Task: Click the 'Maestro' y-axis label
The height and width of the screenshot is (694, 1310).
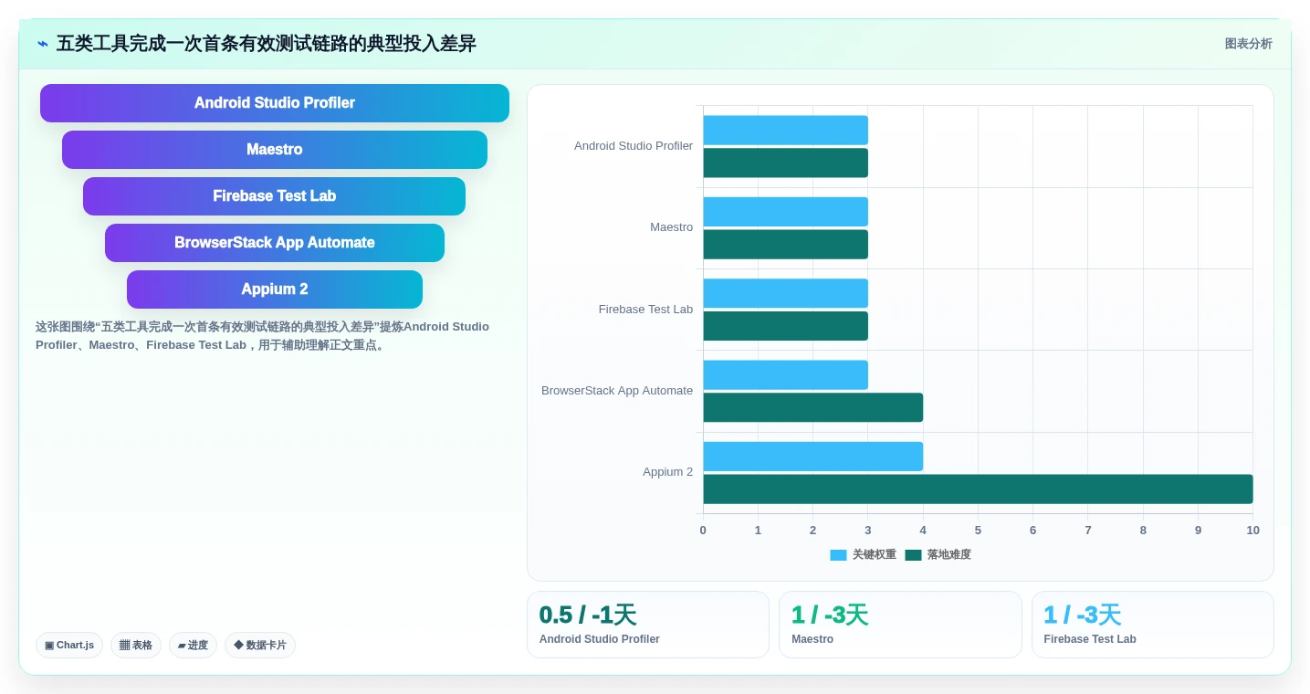Action: 672,227
